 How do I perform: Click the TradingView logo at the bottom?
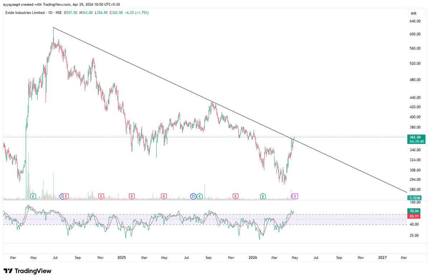click(x=27, y=271)
